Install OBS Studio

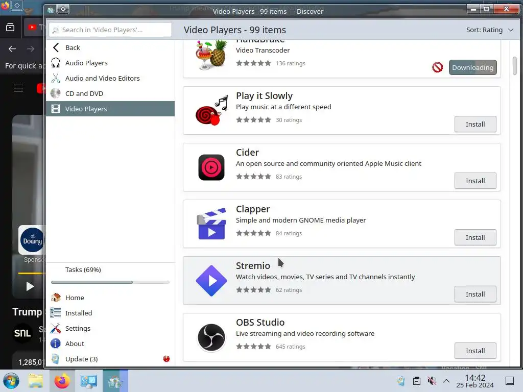pyautogui.click(x=476, y=351)
